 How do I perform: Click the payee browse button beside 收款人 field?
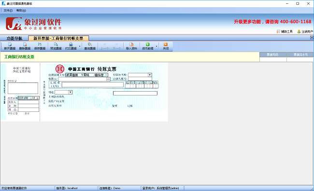click(x=108, y=79)
